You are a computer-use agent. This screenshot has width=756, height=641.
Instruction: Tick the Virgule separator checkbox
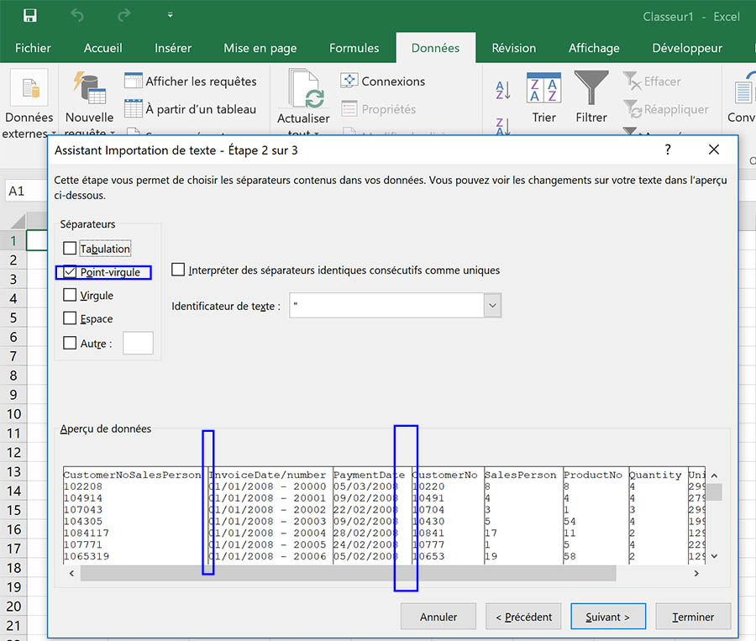70,296
